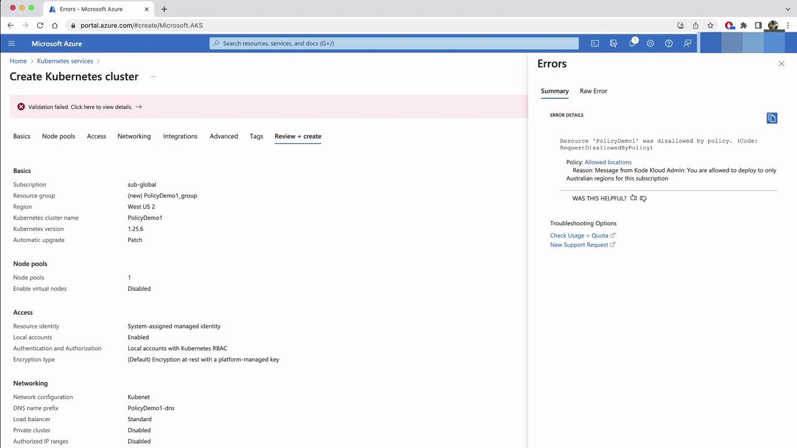This screenshot has height=448, width=797.
Task: Click the browser address bar
Action: click(x=367, y=26)
